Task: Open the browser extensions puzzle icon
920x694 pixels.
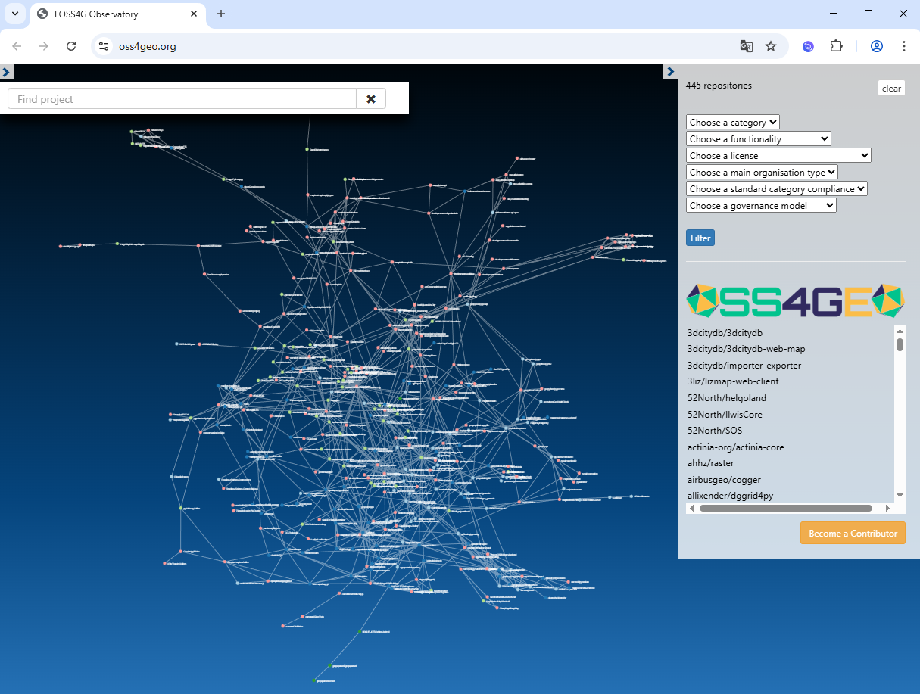Action: click(836, 46)
